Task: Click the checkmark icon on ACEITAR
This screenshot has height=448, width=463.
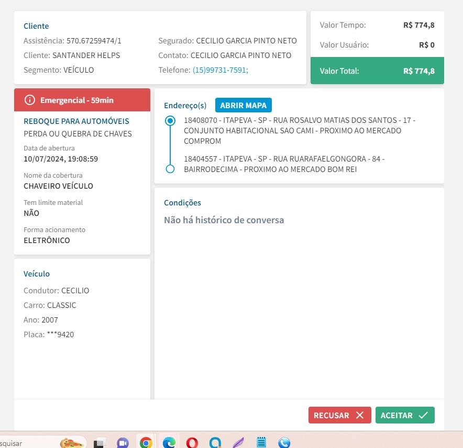Action: coord(423,415)
